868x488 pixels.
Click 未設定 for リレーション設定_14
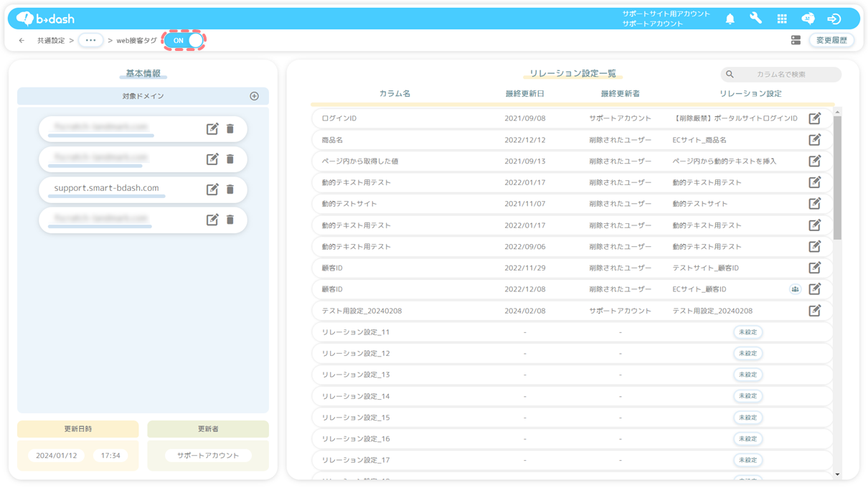point(747,396)
